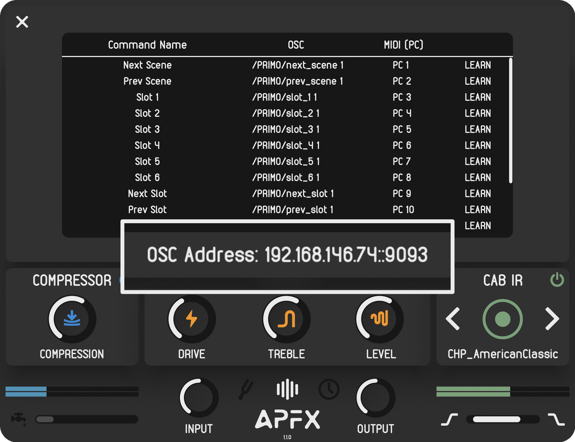Screen dimensions: 575x442
Task: Click the APFX logo
Action: [287, 419]
